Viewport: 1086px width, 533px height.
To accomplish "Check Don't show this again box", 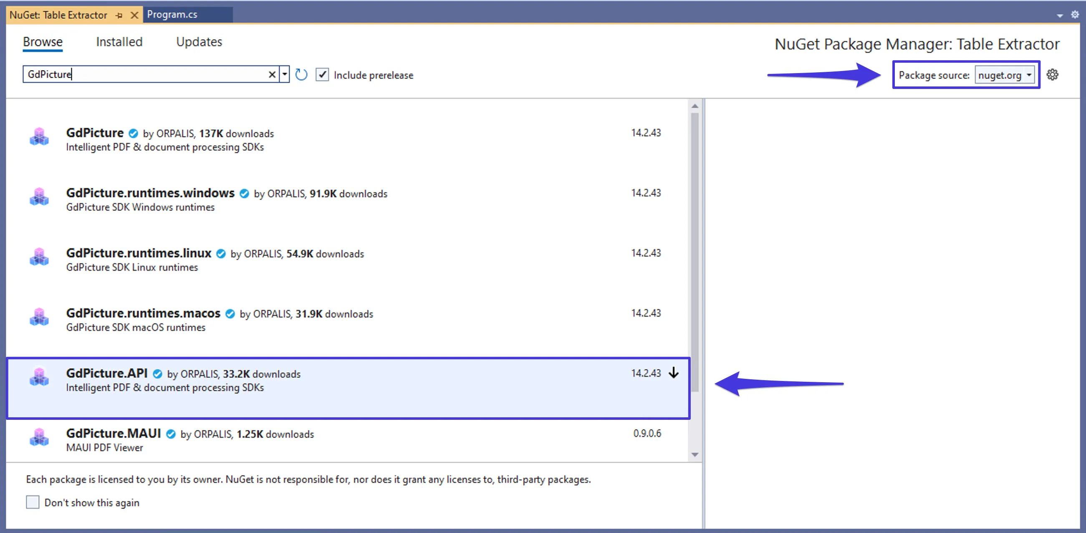I will pos(33,502).
